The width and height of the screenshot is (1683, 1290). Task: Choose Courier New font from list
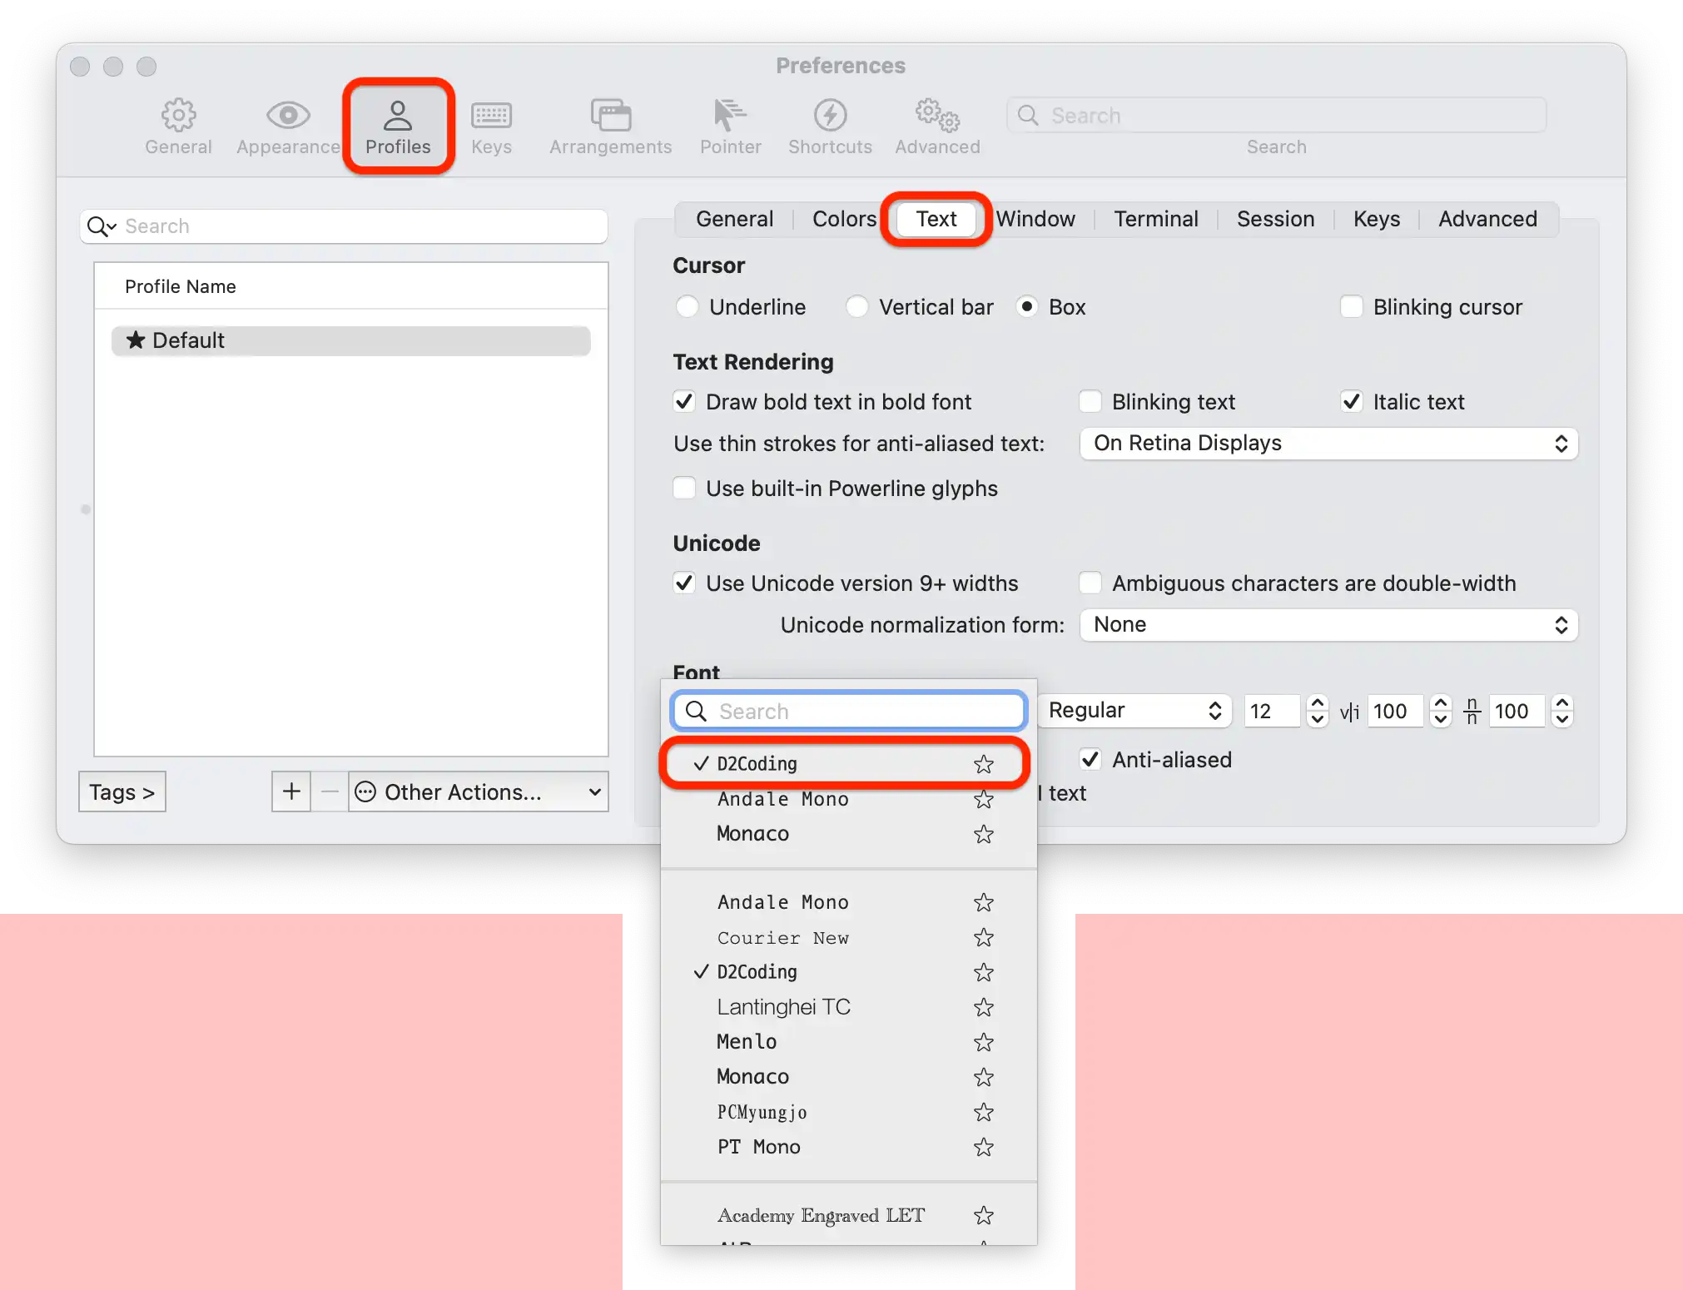tap(849, 937)
